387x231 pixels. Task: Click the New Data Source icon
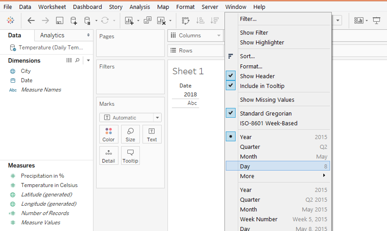coord(74,21)
